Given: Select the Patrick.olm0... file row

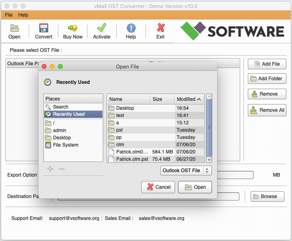Looking at the screenshot, I should coord(156,152).
